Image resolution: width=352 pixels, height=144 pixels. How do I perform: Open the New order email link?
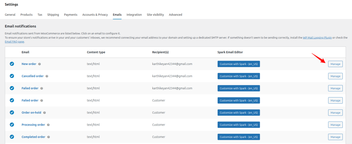29,64
